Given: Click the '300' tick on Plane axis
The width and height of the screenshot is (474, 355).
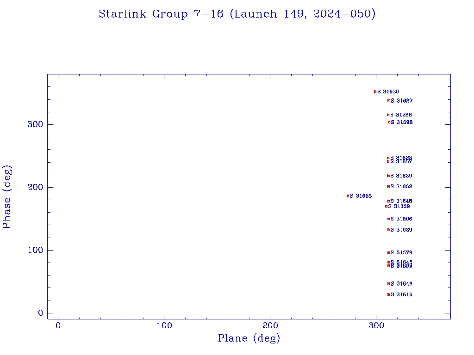Looking at the screenshot, I should [376, 325].
